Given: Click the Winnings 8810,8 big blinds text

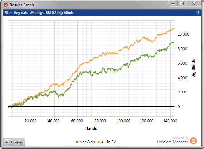Looking at the screenshot, I should (x=52, y=13).
